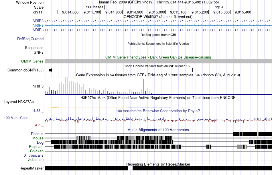Open the Layered H3K27Ac track label

[19, 102]
